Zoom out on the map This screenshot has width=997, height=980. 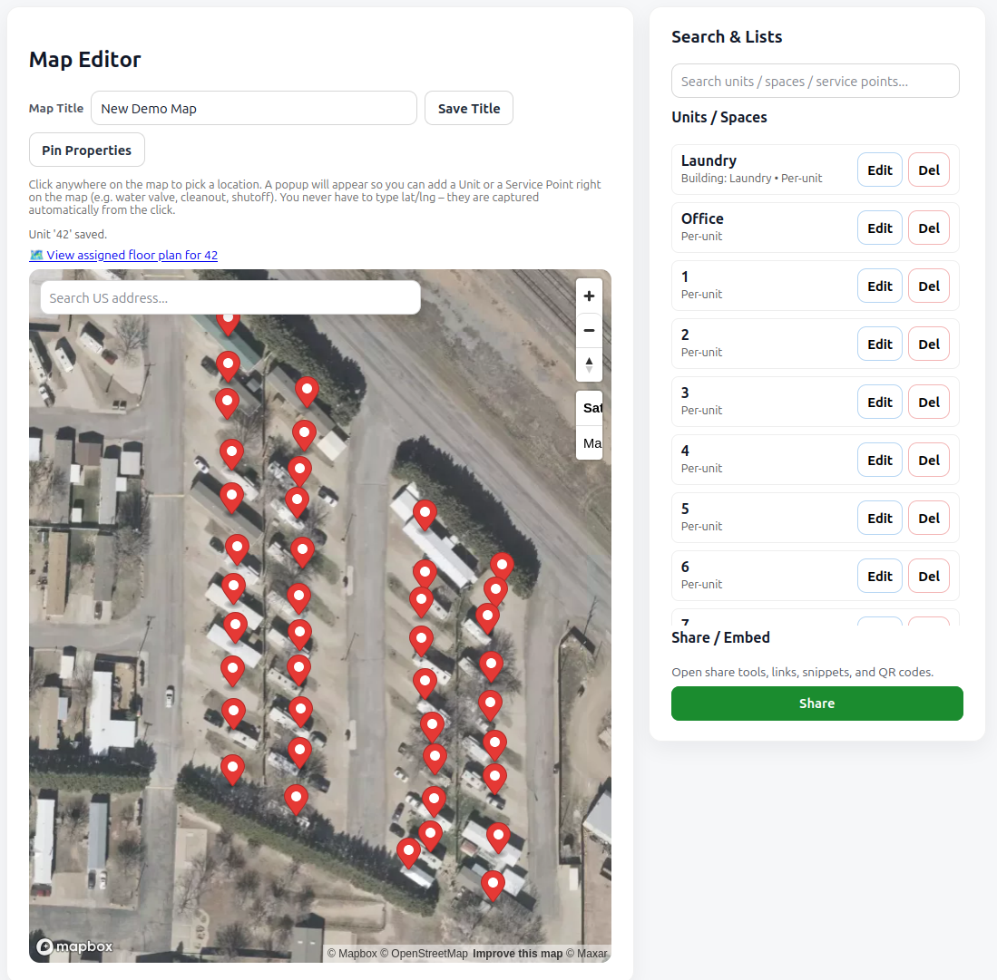(x=589, y=331)
